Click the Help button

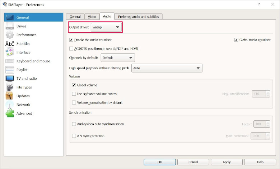[x=260, y=162]
